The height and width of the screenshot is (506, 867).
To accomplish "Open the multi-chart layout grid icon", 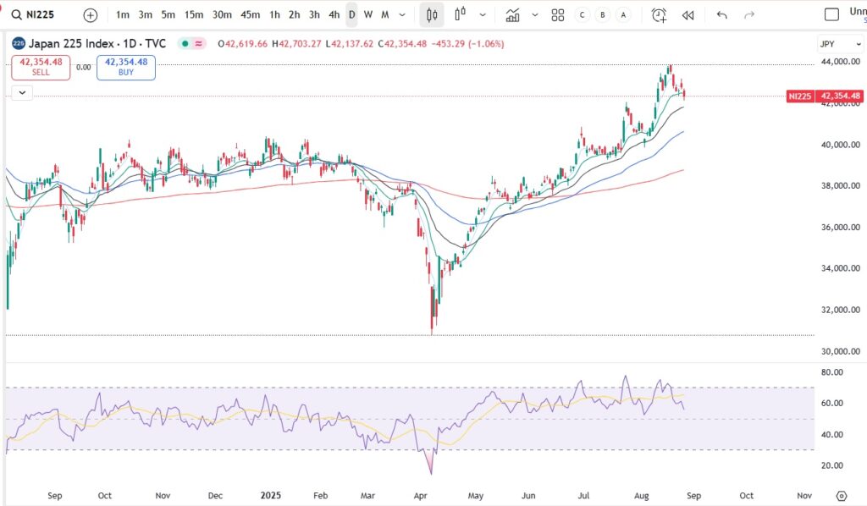I will [x=558, y=14].
